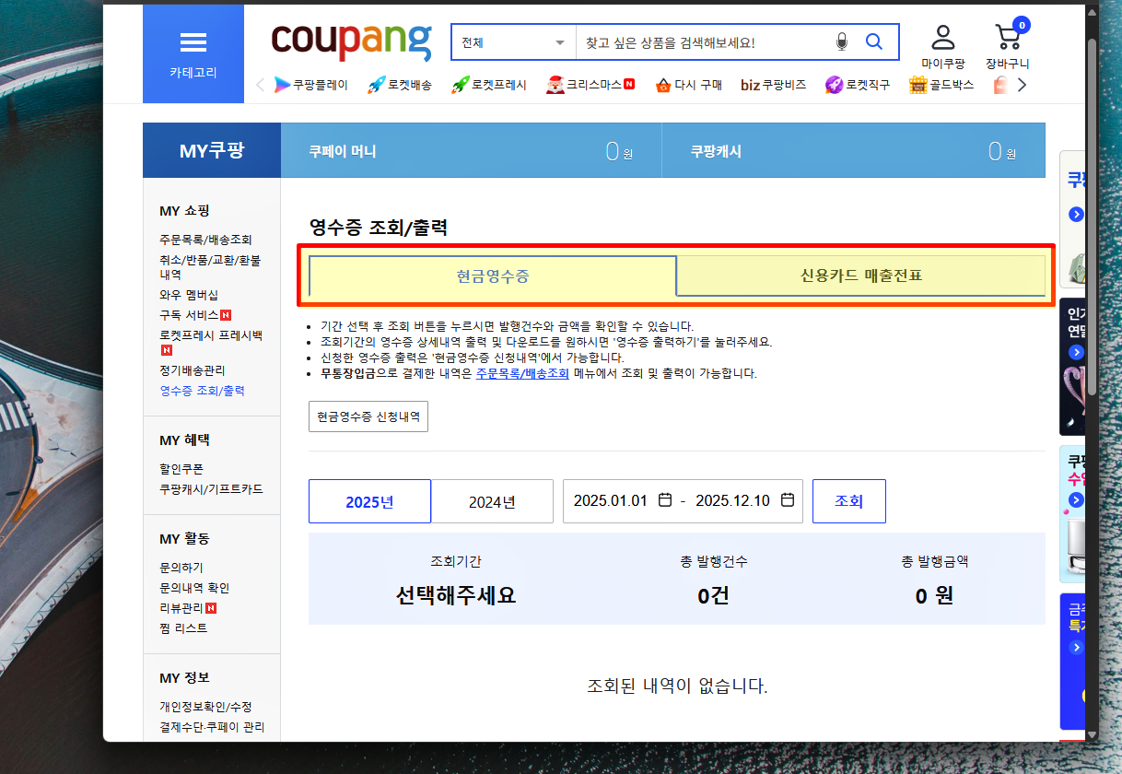Viewport: 1122px width, 774px height.
Task: Open 골드박스 shortcut
Action: tap(941, 85)
